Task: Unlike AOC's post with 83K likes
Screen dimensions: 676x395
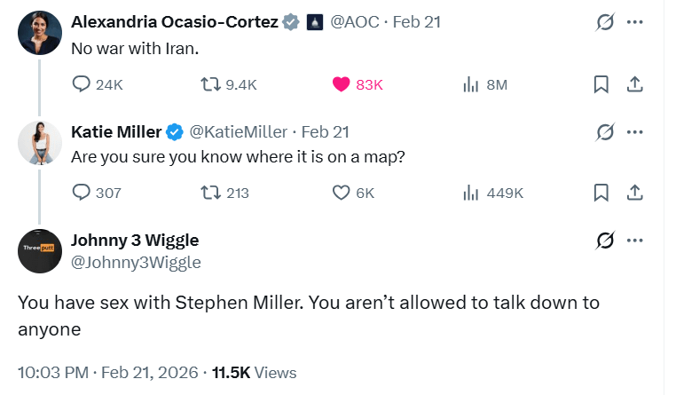Action: click(x=342, y=84)
